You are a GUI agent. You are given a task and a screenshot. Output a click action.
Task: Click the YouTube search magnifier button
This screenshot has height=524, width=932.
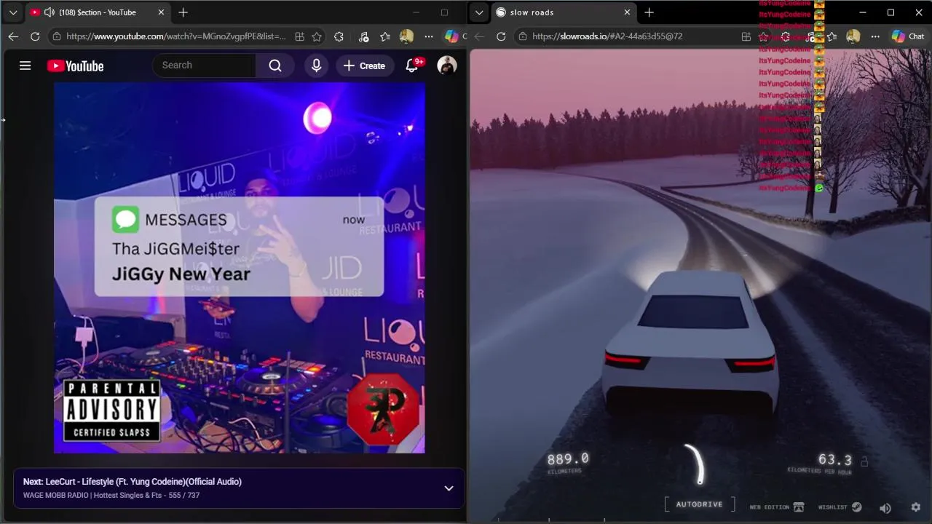point(275,65)
